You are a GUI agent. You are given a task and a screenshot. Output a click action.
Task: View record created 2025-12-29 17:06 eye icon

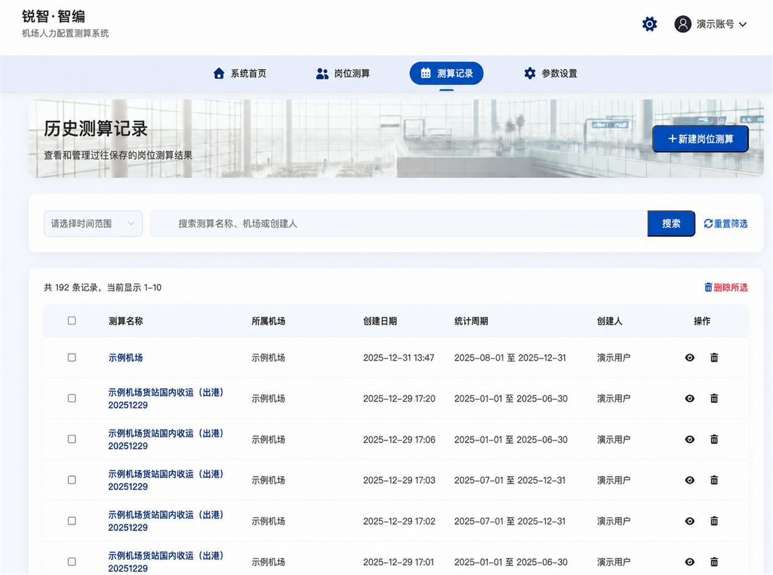[x=690, y=439]
